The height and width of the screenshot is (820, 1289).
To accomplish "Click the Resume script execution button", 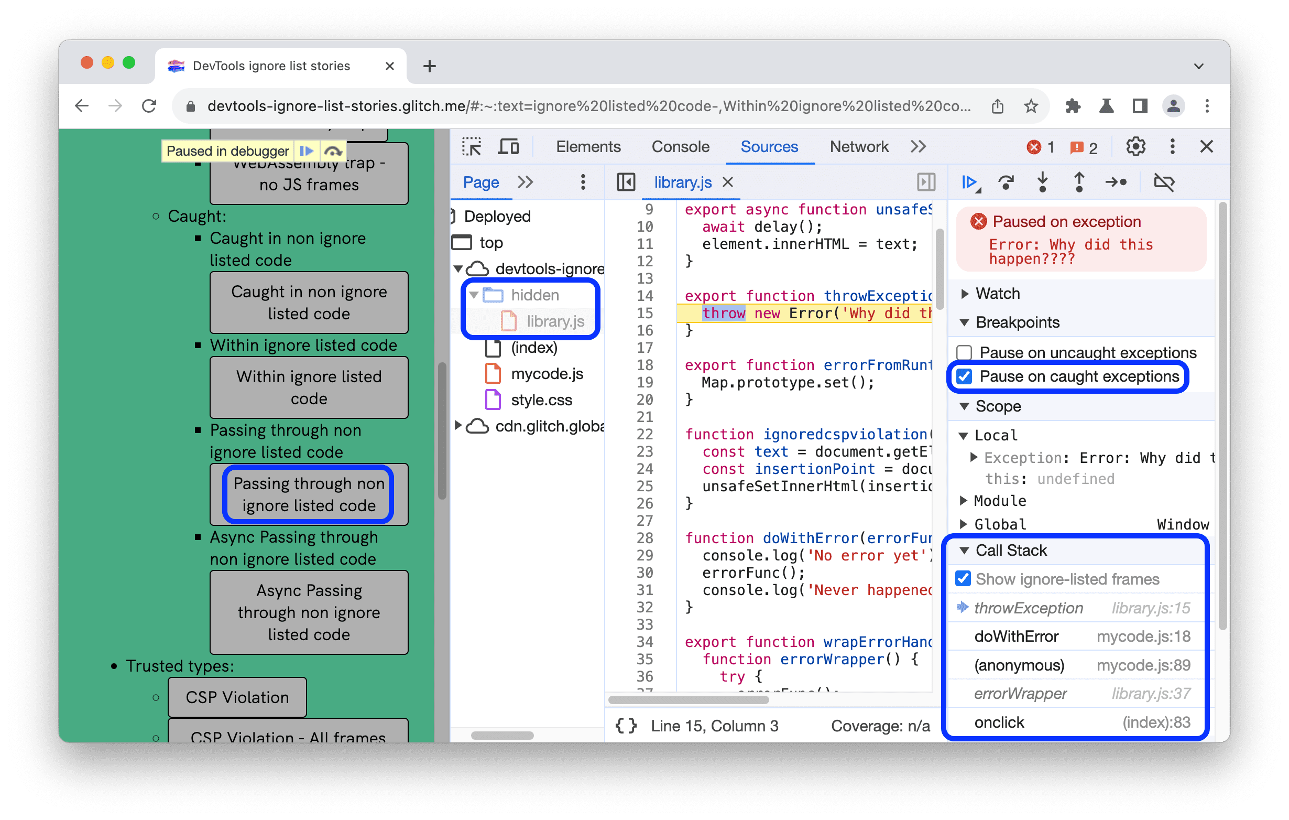I will coord(970,182).
